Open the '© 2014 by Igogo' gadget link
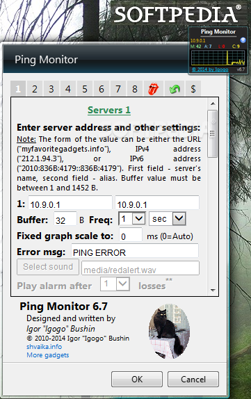The height and width of the screenshot is (399, 251). pyautogui.click(x=210, y=70)
